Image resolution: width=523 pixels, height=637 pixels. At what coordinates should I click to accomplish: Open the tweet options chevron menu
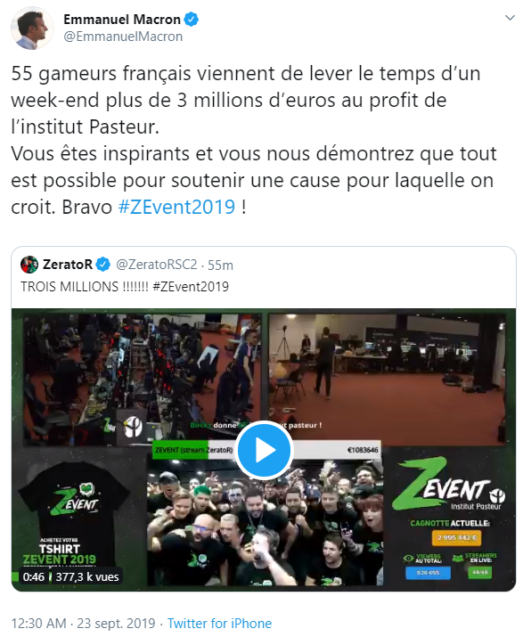[x=509, y=18]
